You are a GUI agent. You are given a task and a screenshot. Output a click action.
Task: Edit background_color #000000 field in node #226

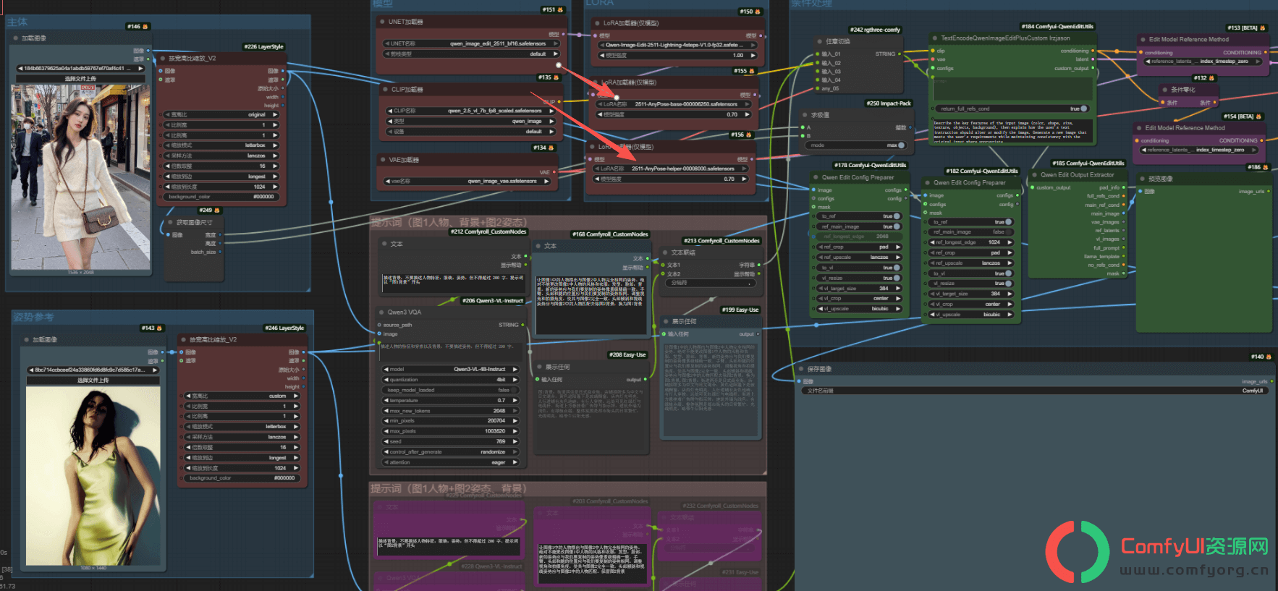tap(221, 197)
